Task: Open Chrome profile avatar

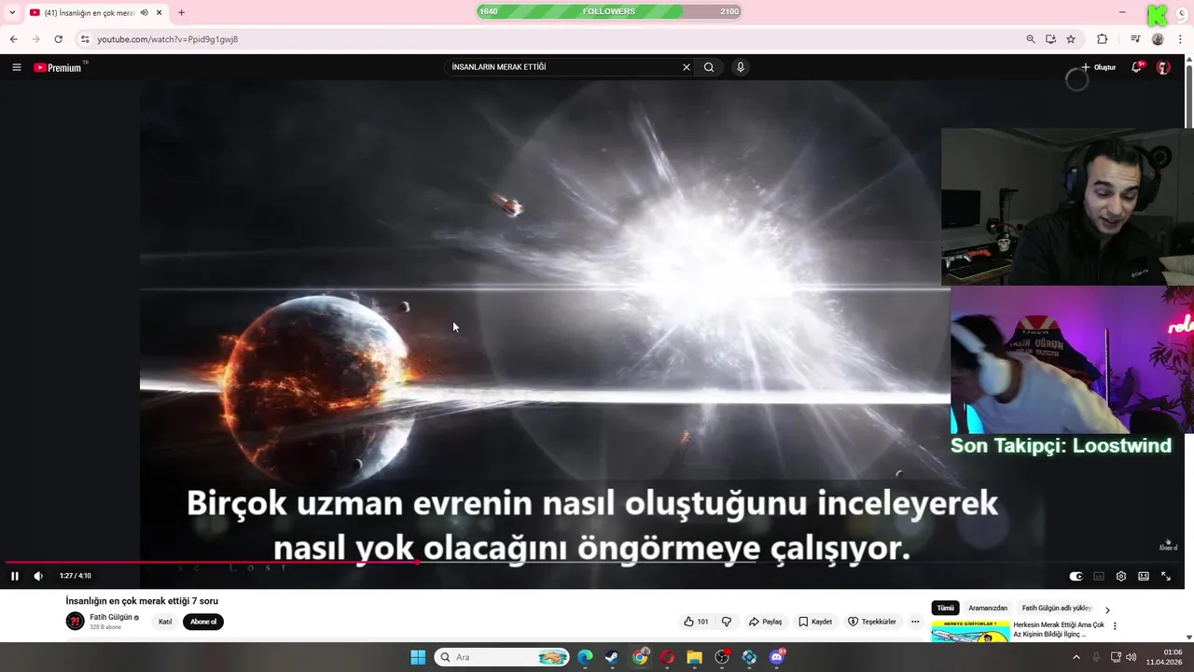Action: [1158, 39]
